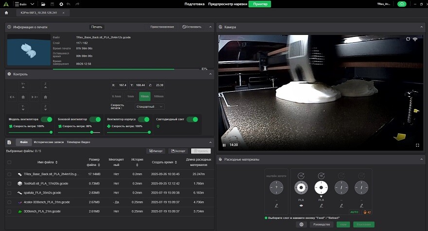Click the open folder icon in the toolbar

(44, 4)
